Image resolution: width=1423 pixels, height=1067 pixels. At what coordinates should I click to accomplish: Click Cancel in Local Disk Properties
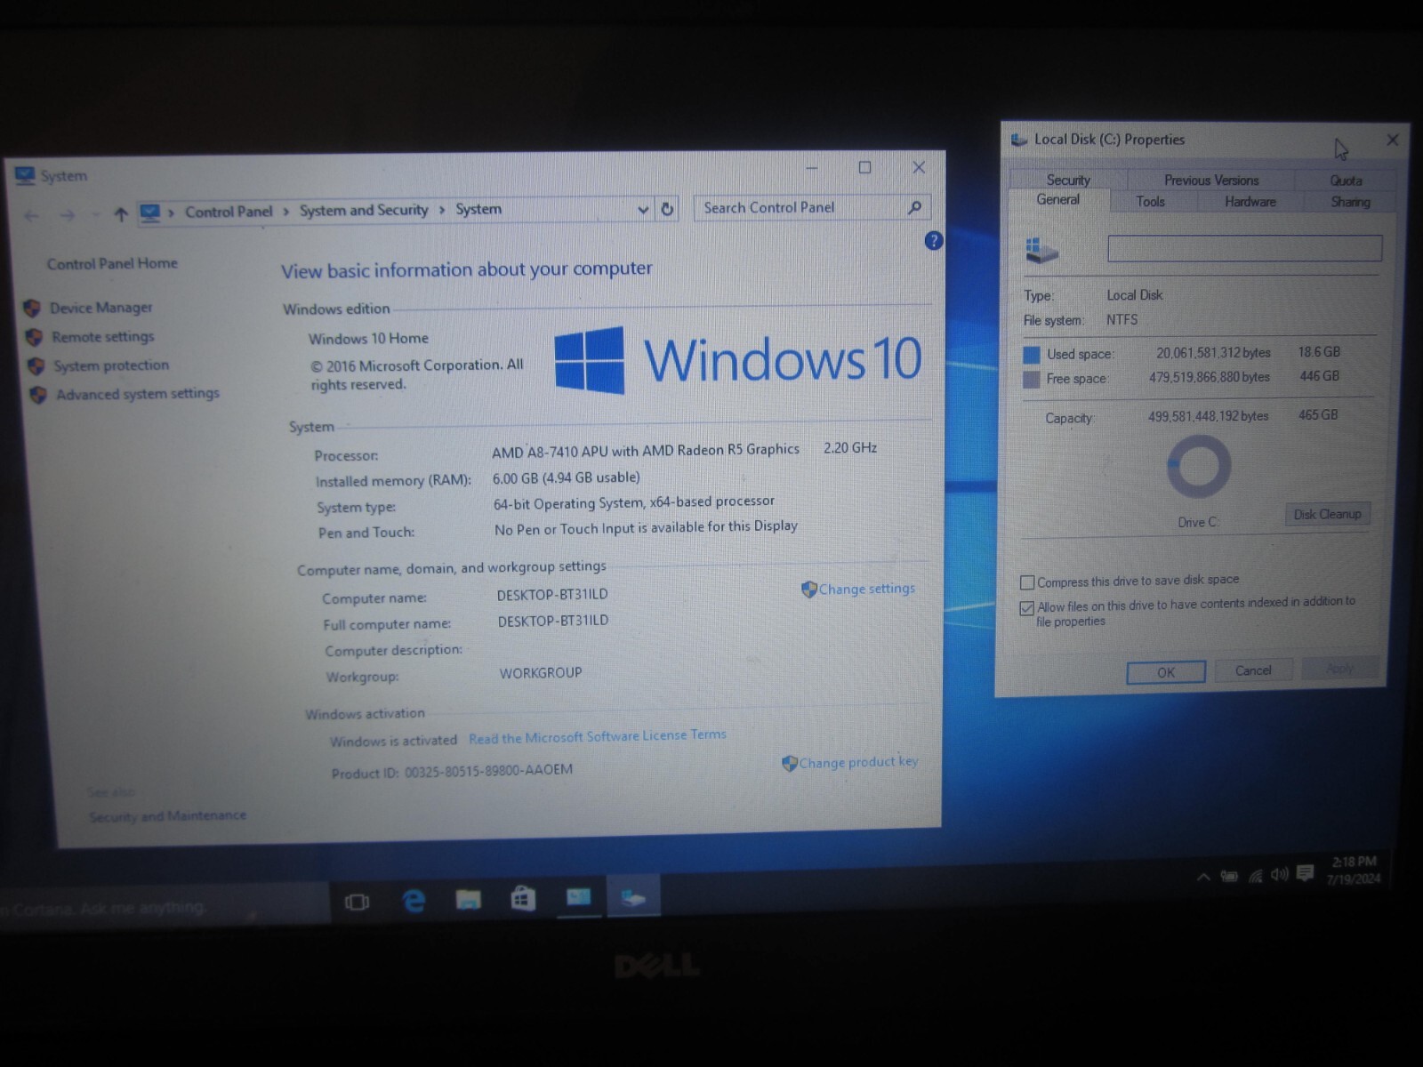pyautogui.click(x=1252, y=670)
